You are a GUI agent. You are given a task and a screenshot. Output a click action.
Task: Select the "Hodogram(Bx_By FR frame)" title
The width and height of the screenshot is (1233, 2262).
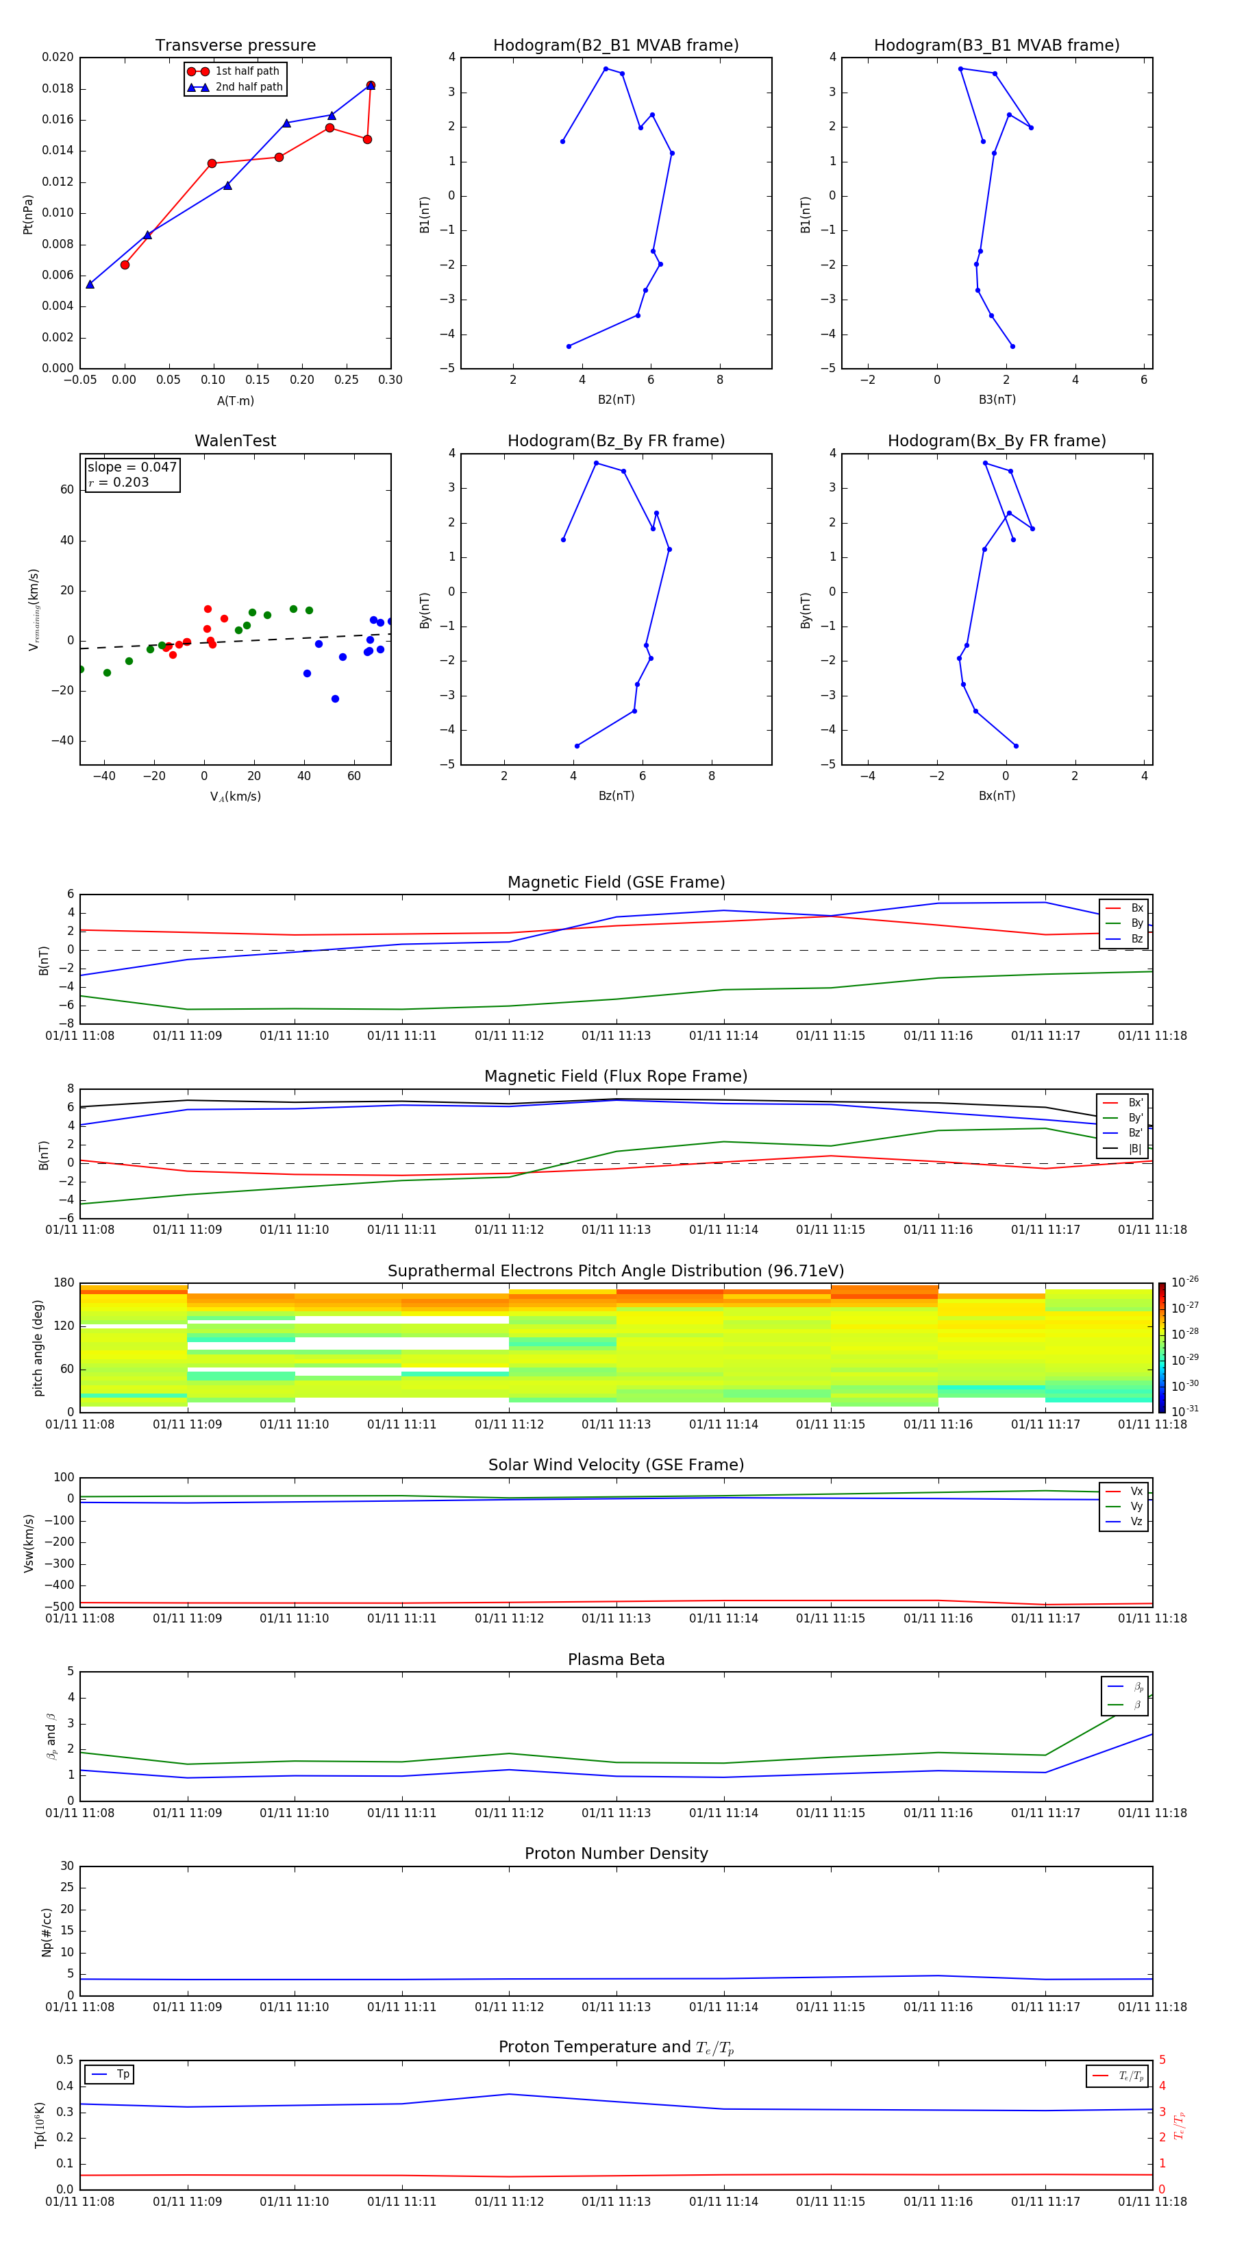[x=997, y=441]
